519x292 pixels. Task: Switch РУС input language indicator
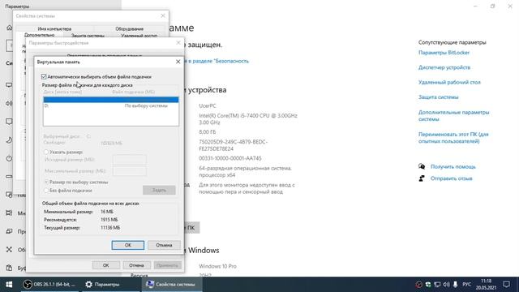[467, 285]
